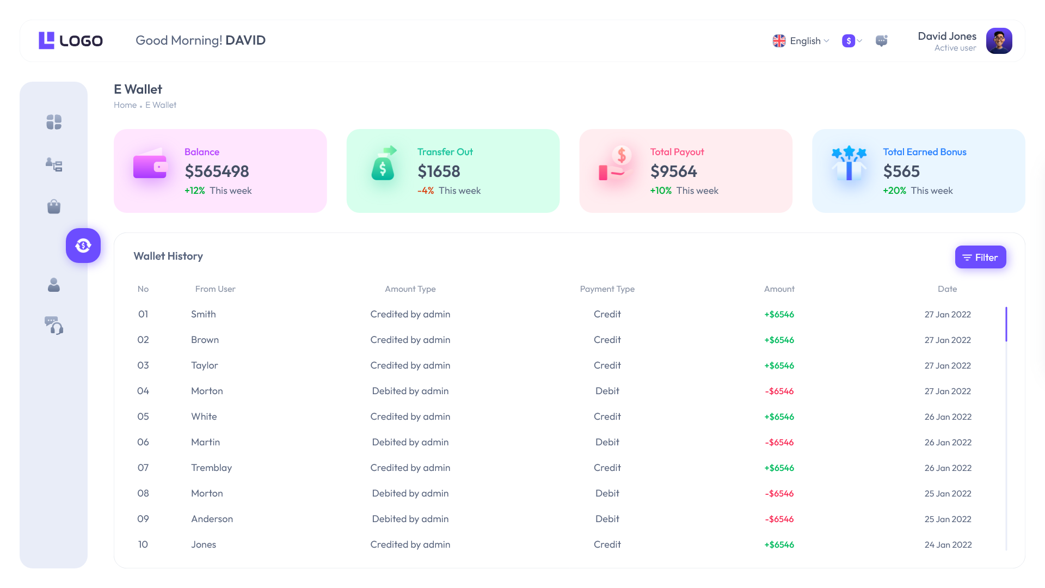Click the highlighted E Wallet currency icon

point(83,246)
